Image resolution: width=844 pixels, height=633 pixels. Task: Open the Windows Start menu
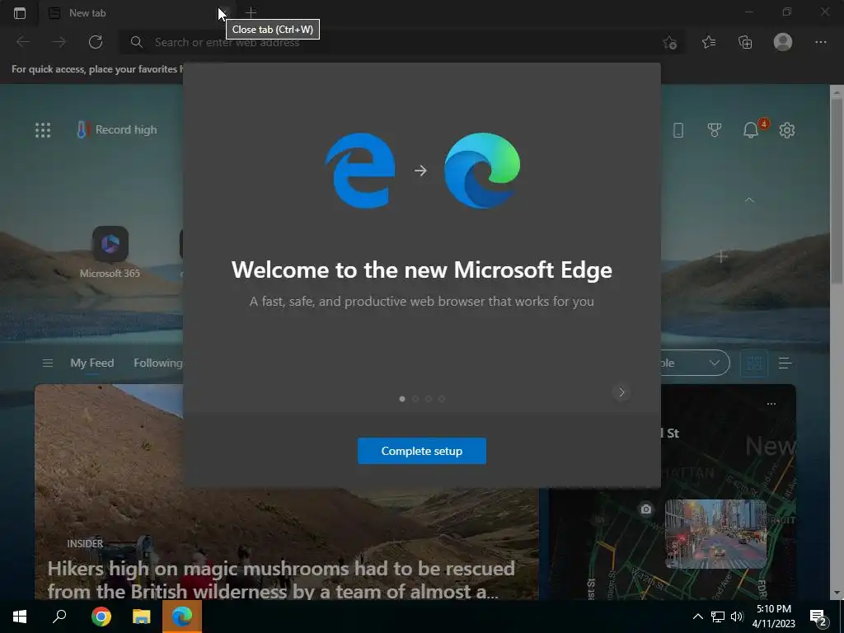pyautogui.click(x=20, y=617)
